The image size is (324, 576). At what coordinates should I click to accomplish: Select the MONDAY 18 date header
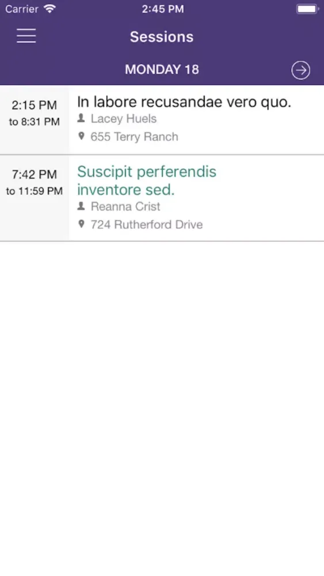(x=162, y=70)
